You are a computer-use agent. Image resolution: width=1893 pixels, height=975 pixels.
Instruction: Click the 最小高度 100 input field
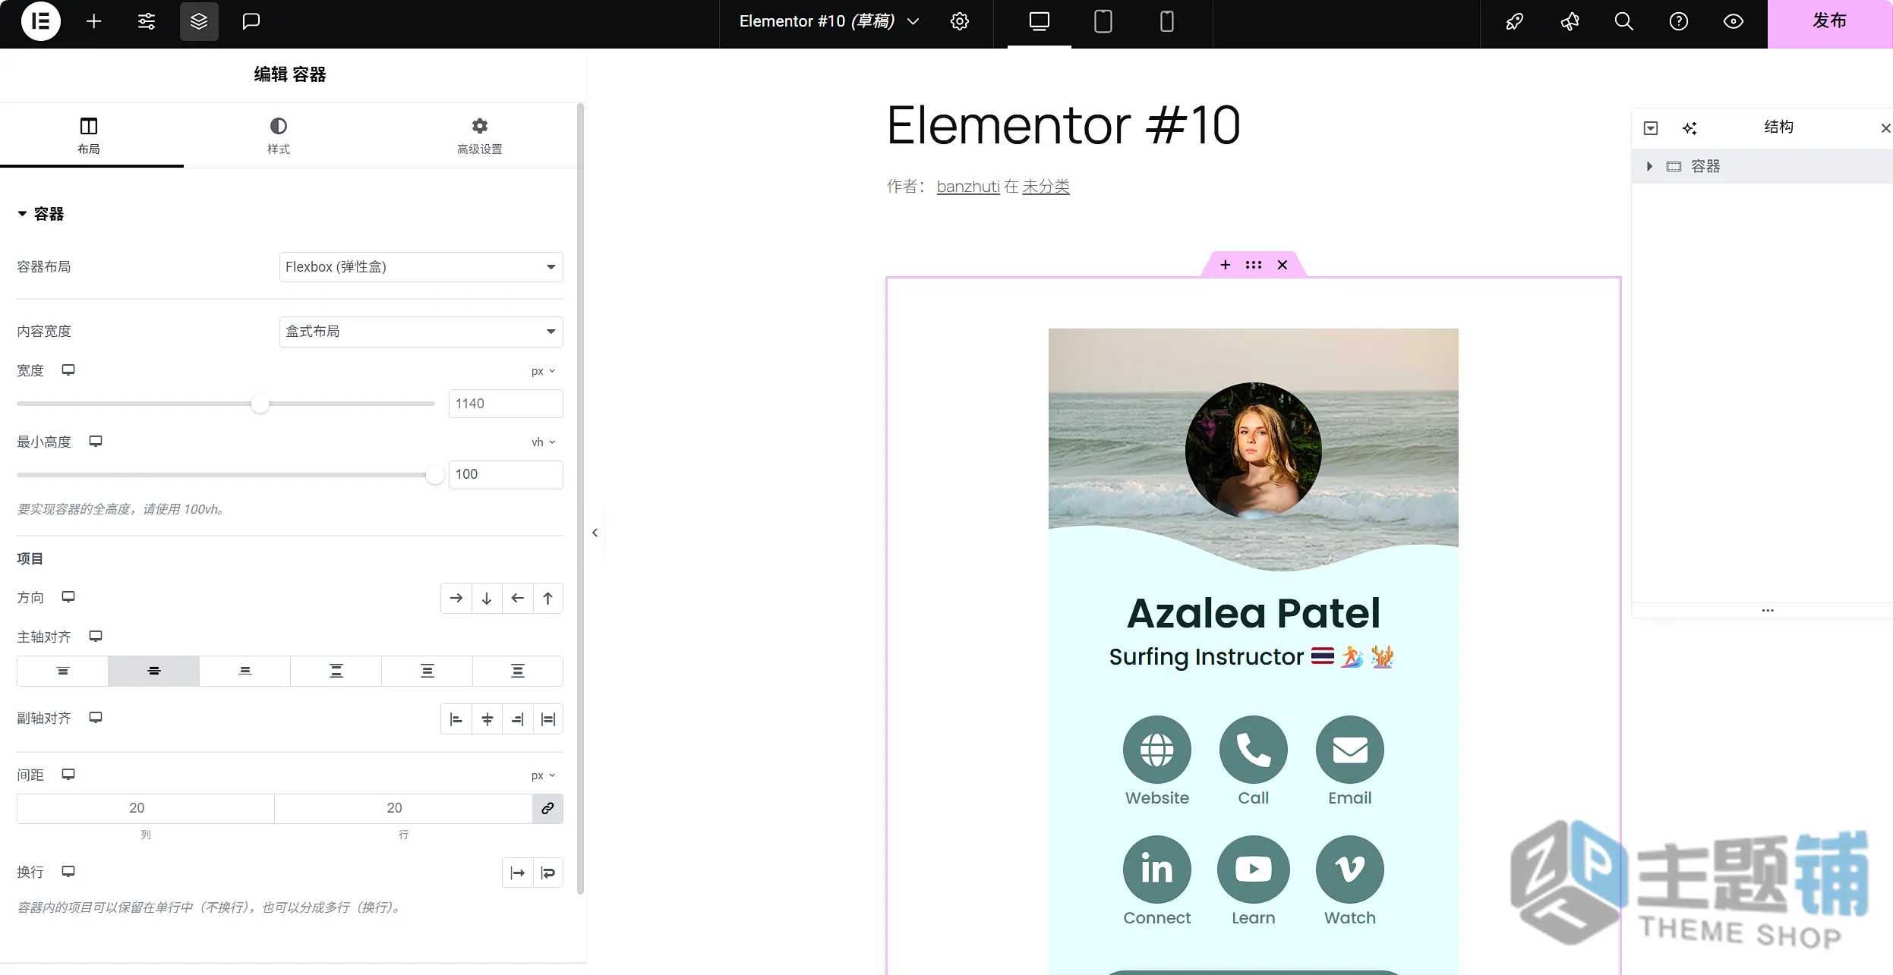pyautogui.click(x=506, y=474)
